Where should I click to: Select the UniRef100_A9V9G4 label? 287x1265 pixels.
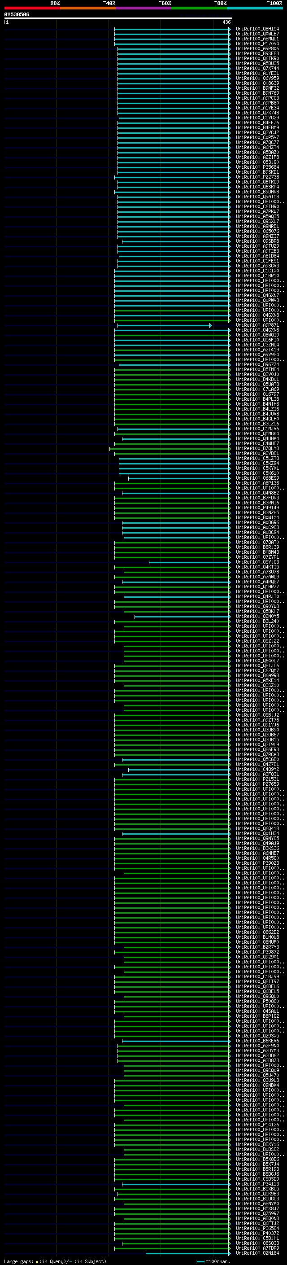click(257, 355)
